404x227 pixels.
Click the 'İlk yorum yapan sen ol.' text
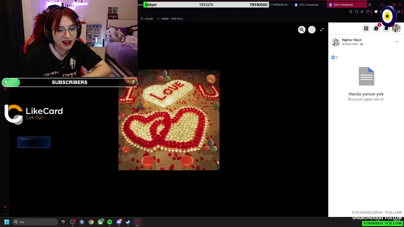[366, 99]
